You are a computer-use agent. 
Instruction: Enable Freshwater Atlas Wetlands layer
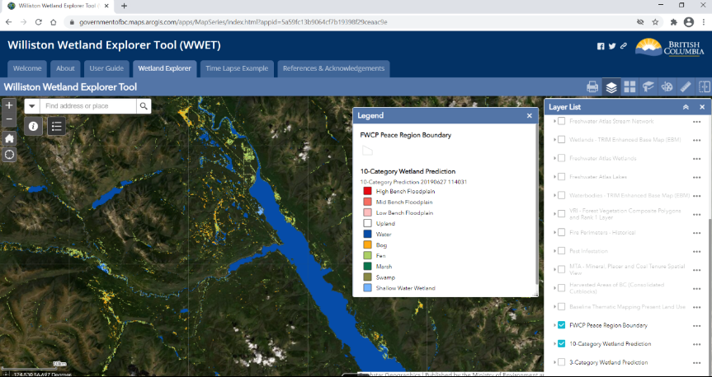click(x=562, y=159)
